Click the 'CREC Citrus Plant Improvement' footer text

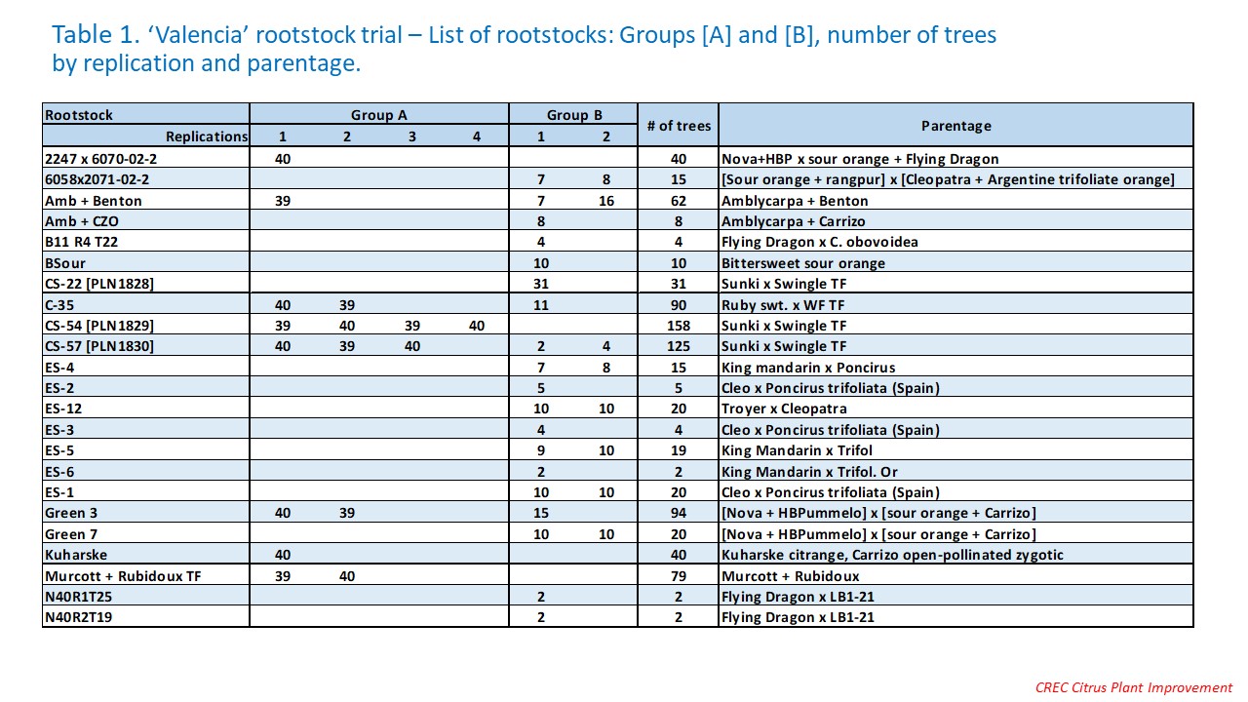point(1134,687)
